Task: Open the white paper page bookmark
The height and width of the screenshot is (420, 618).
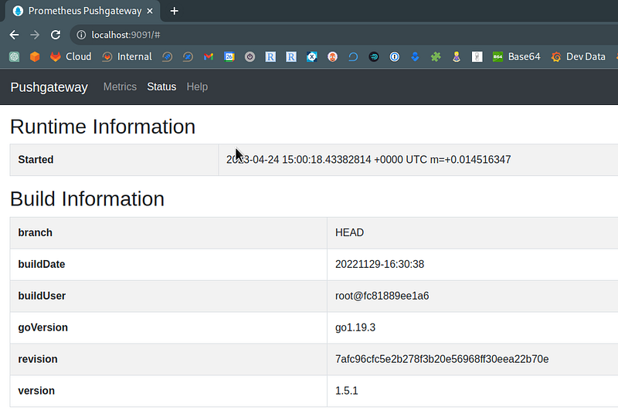Action: tap(477, 56)
